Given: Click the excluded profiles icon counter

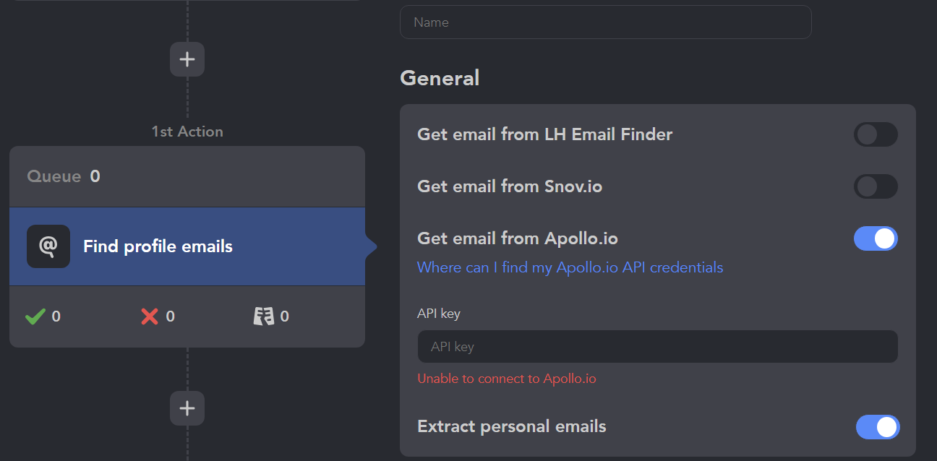Looking at the screenshot, I should 271,316.
